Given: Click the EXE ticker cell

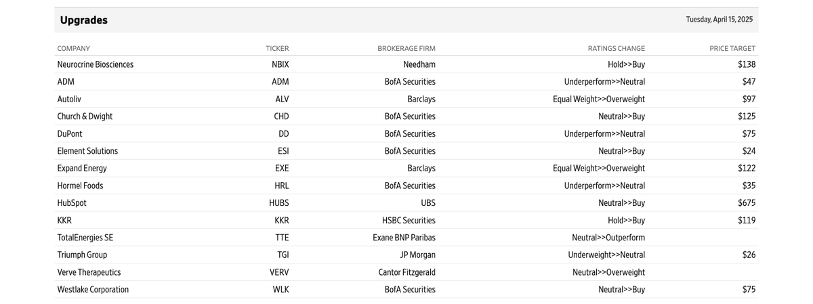Looking at the screenshot, I should pos(282,169).
